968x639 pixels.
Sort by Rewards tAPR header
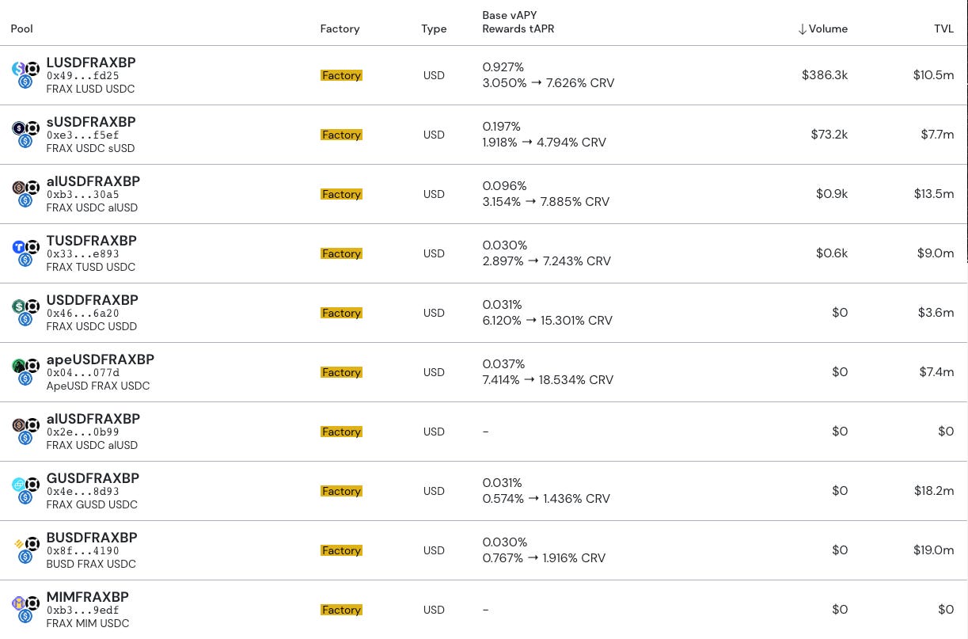click(517, 29)
